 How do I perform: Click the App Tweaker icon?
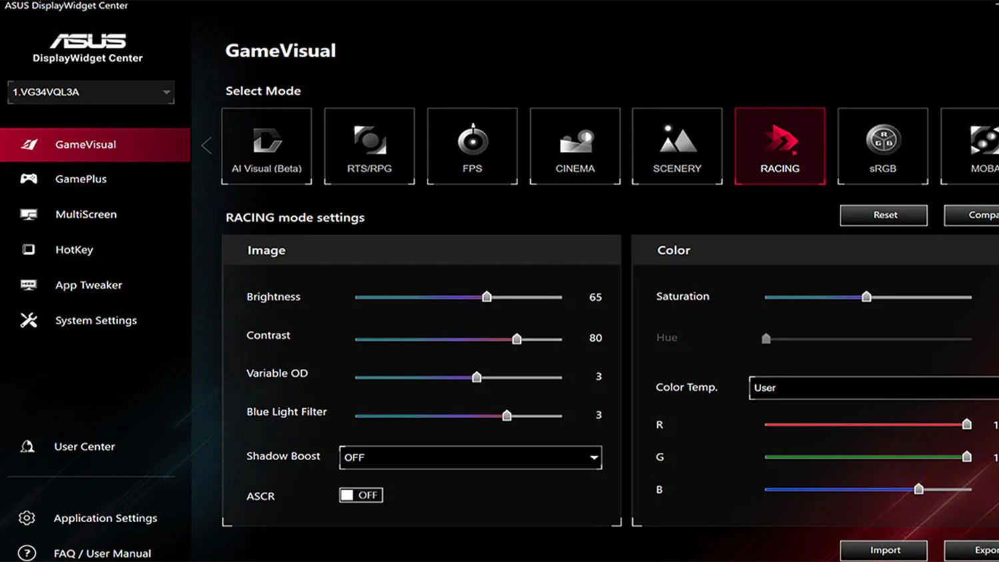point(29,285)
